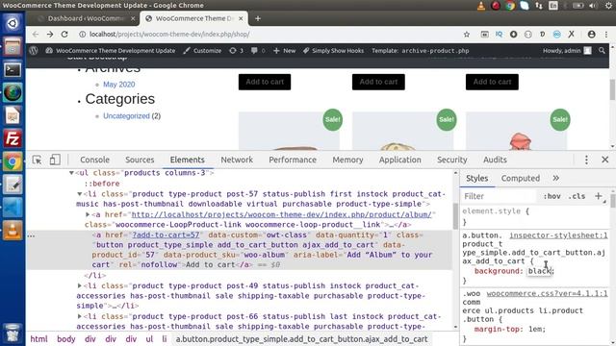Click Simply Show Hooks in admin bar

pos(333,51)
